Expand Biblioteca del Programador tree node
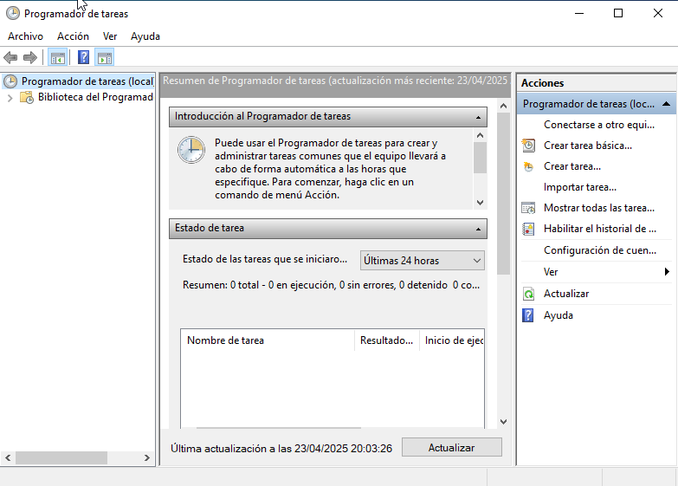Viewport: 678px width, 486px height. click(x=10, y=98)
